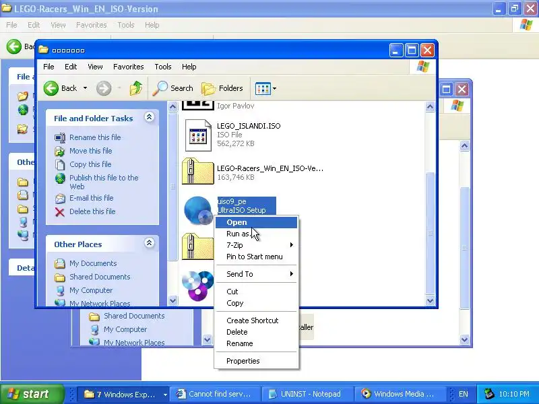Click Shared Documents in middle background window
The width and height of the screenshot is (539, 404).
[x=134, y=316]
